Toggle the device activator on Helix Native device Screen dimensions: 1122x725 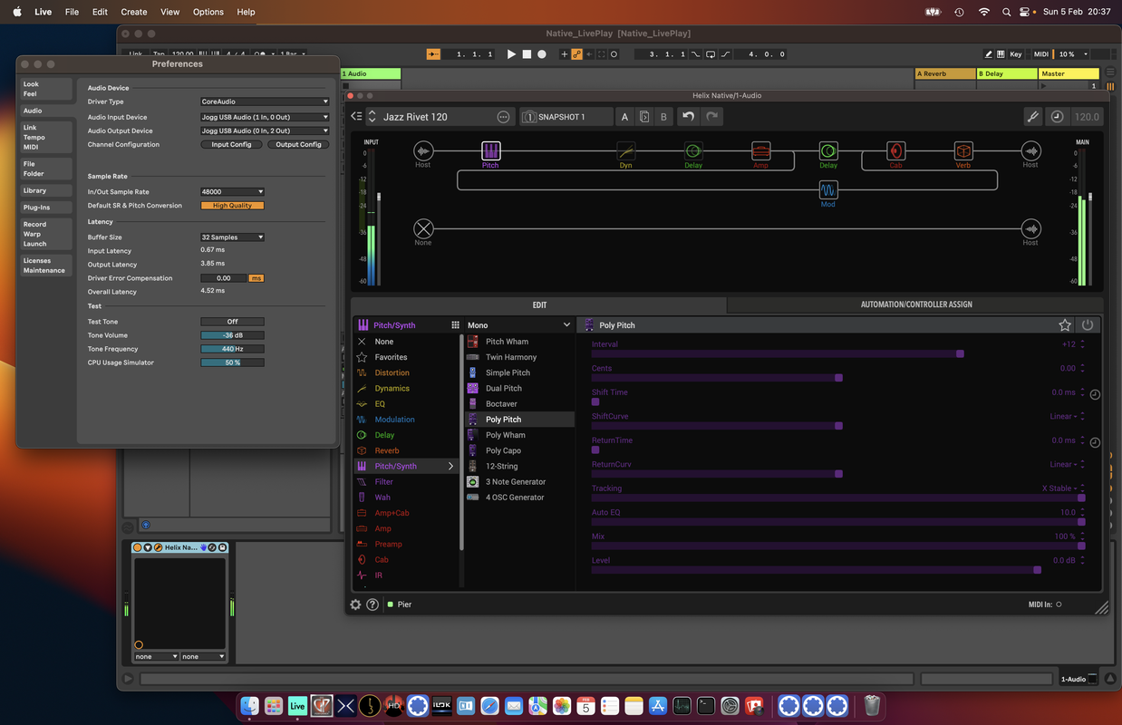coord(138,547)
